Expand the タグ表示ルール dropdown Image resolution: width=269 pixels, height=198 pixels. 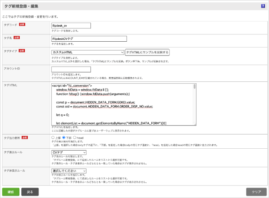pos(69,152)
